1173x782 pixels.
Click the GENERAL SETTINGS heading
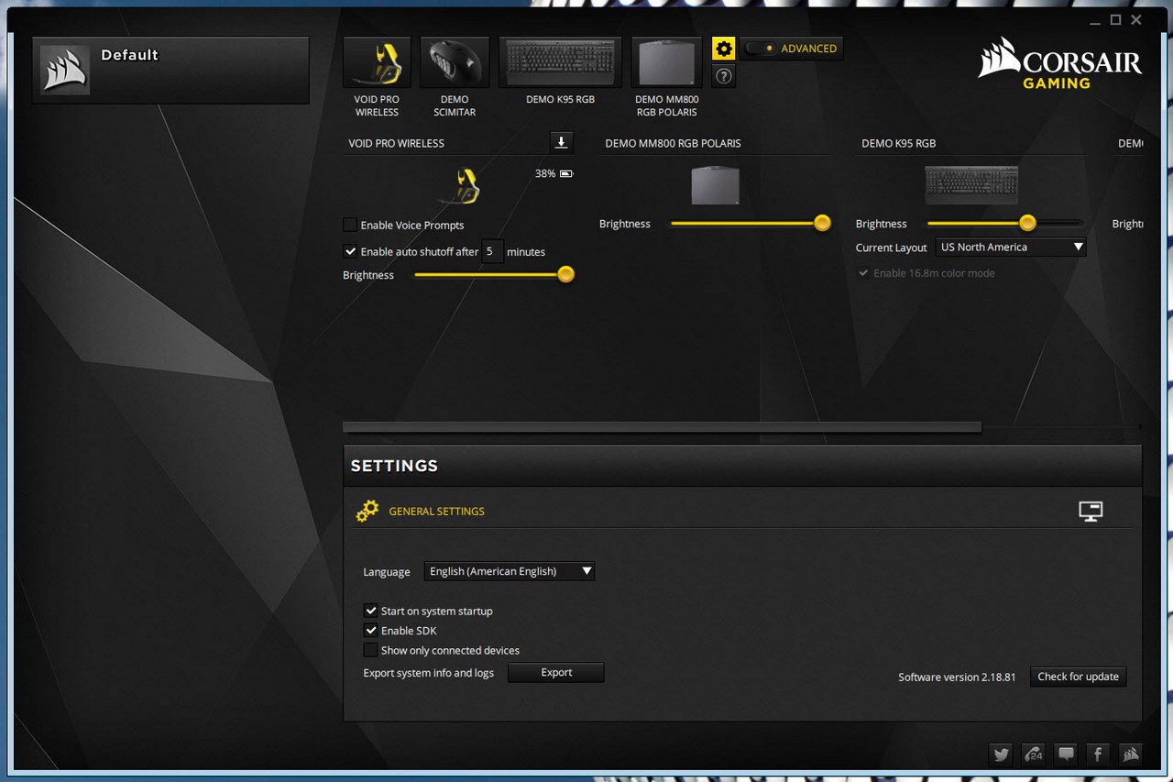436,512
